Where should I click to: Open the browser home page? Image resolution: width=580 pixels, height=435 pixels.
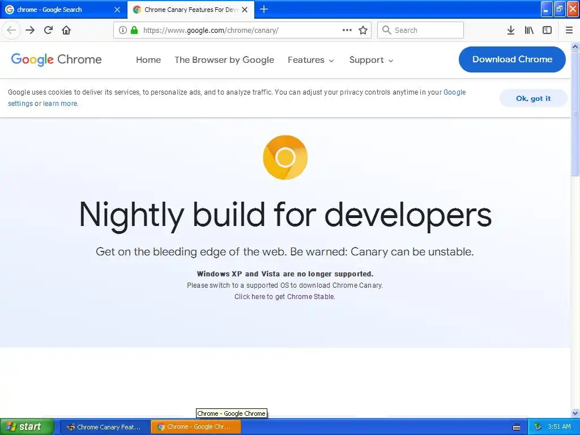pos(66,30)
